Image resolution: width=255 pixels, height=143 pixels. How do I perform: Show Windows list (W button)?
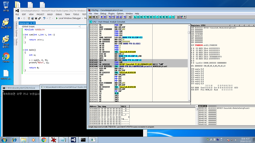coord(148,17)
